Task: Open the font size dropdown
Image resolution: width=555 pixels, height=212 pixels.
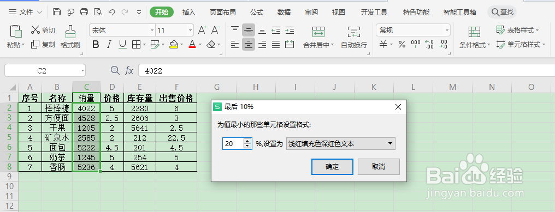Action: pos(191,31)
